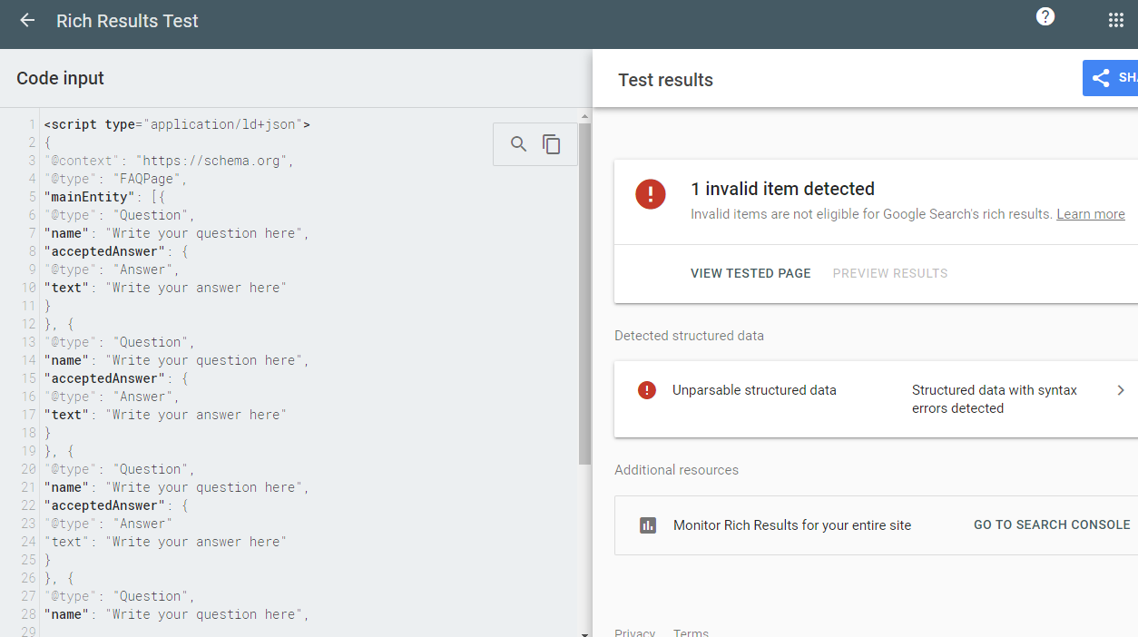
Task: Click the blue Share button
Action: coord(1111,78)
